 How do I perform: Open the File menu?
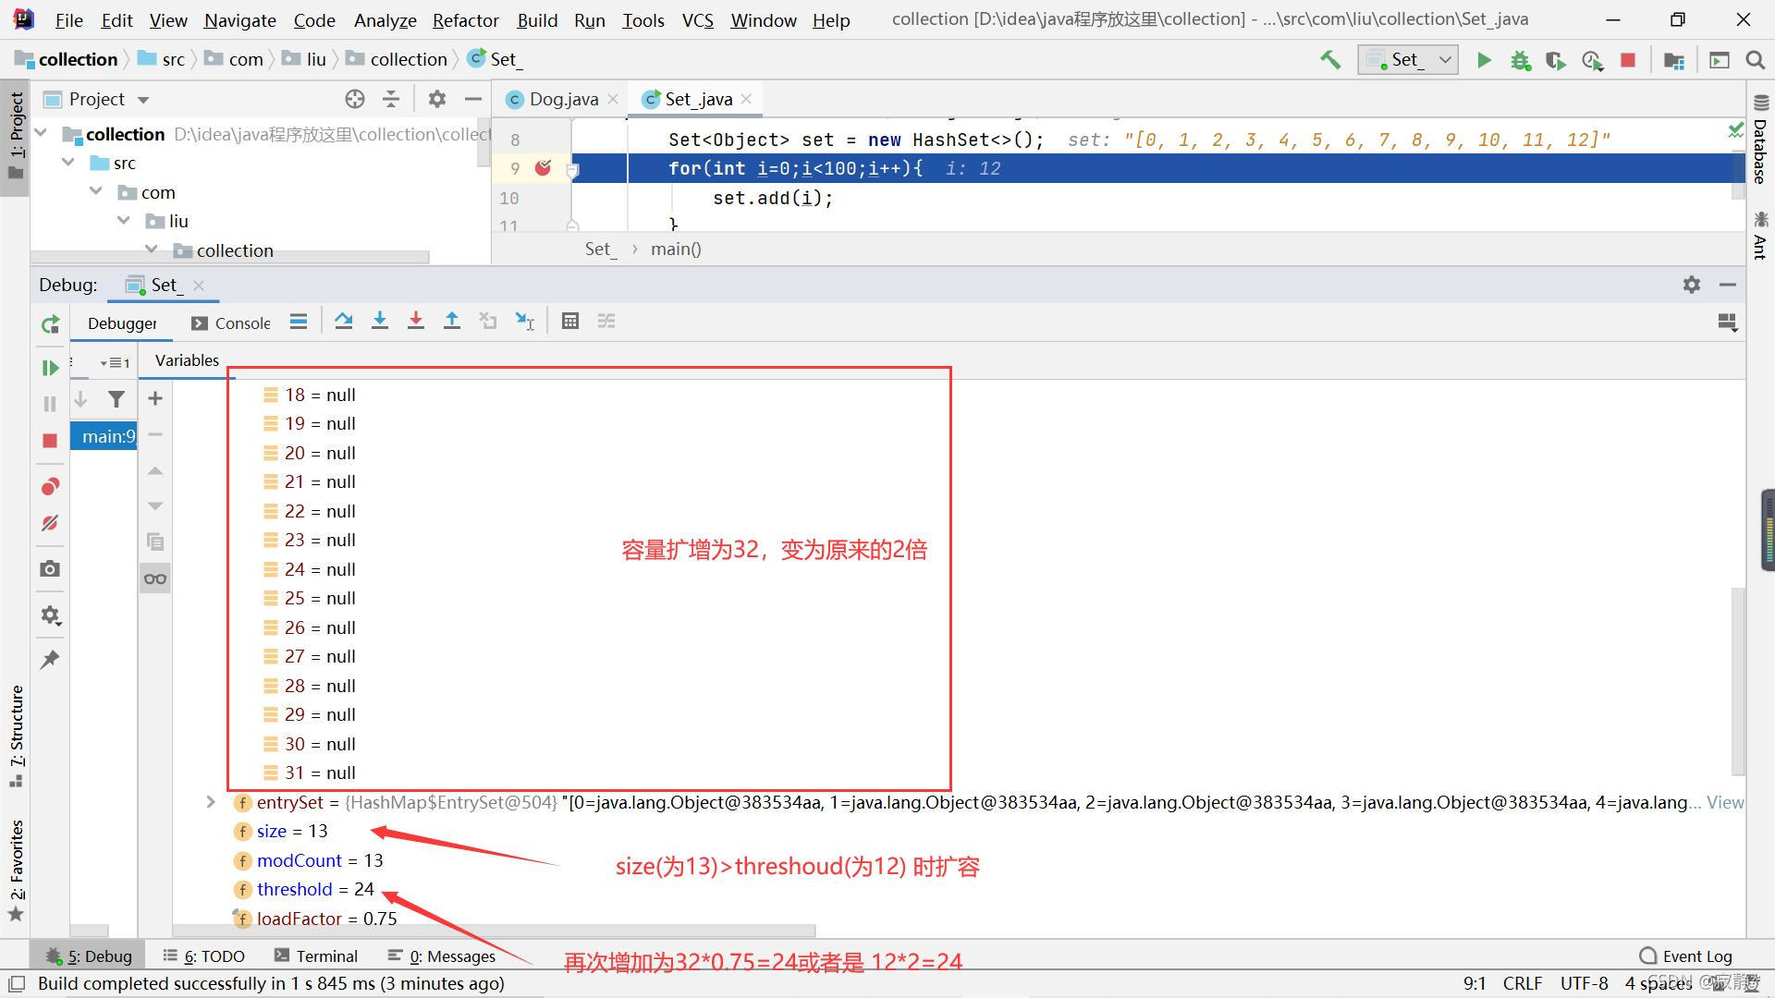68,19
